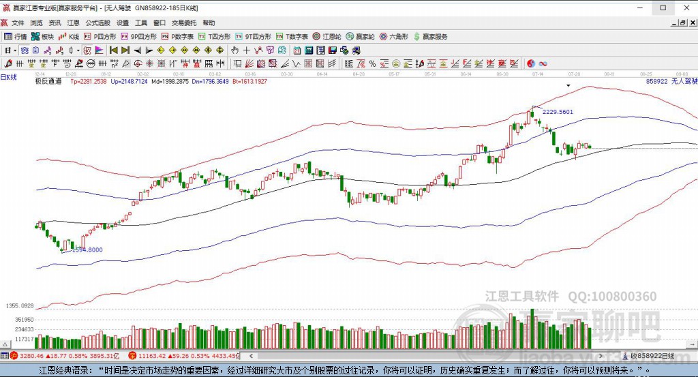This screenshot has height=377, width=698.
Task: Click the save floppy disk icon
Action: (x=333, y=50)
